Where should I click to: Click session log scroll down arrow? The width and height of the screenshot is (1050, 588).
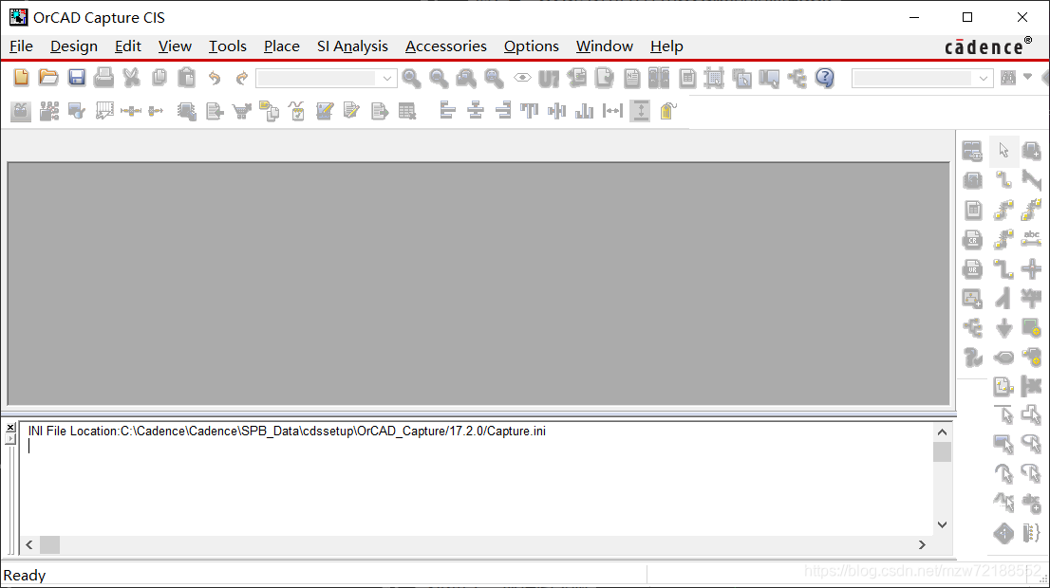click(942, 524)
